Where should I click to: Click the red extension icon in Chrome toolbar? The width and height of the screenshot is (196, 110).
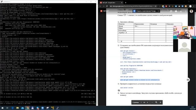tap(166, 6)
